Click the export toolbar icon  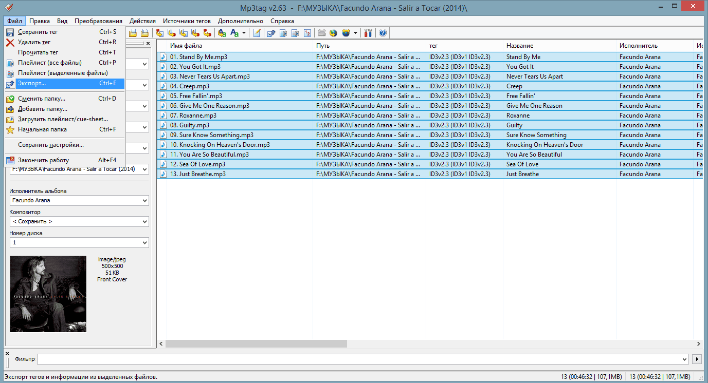click(x=271, y=33)
